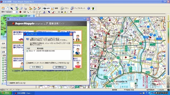
Task: Check 起動時に表示しない in guide map window
Action: pos(9,83)
